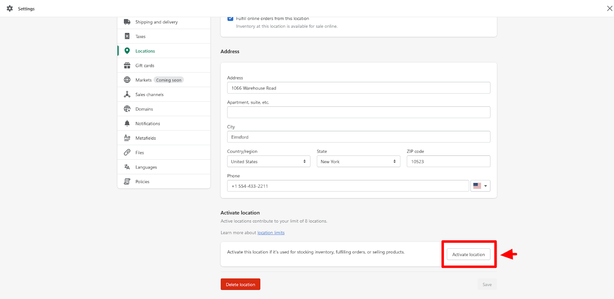The image size is (614, 299).
Task: Follow the location limits link
Action: 271,233
